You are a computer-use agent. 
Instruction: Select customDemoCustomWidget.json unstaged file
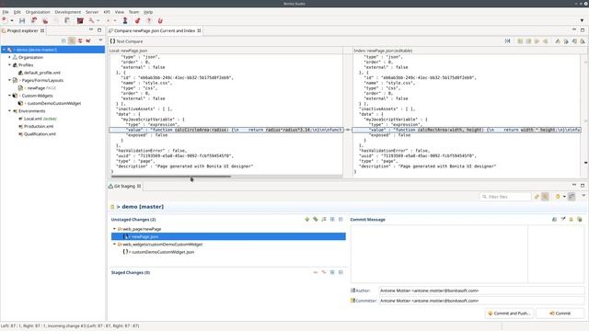(163, 252)
